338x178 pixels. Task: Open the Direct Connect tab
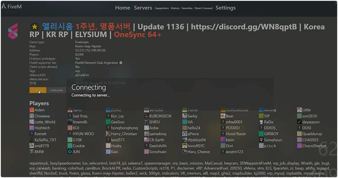pos(203,8)
